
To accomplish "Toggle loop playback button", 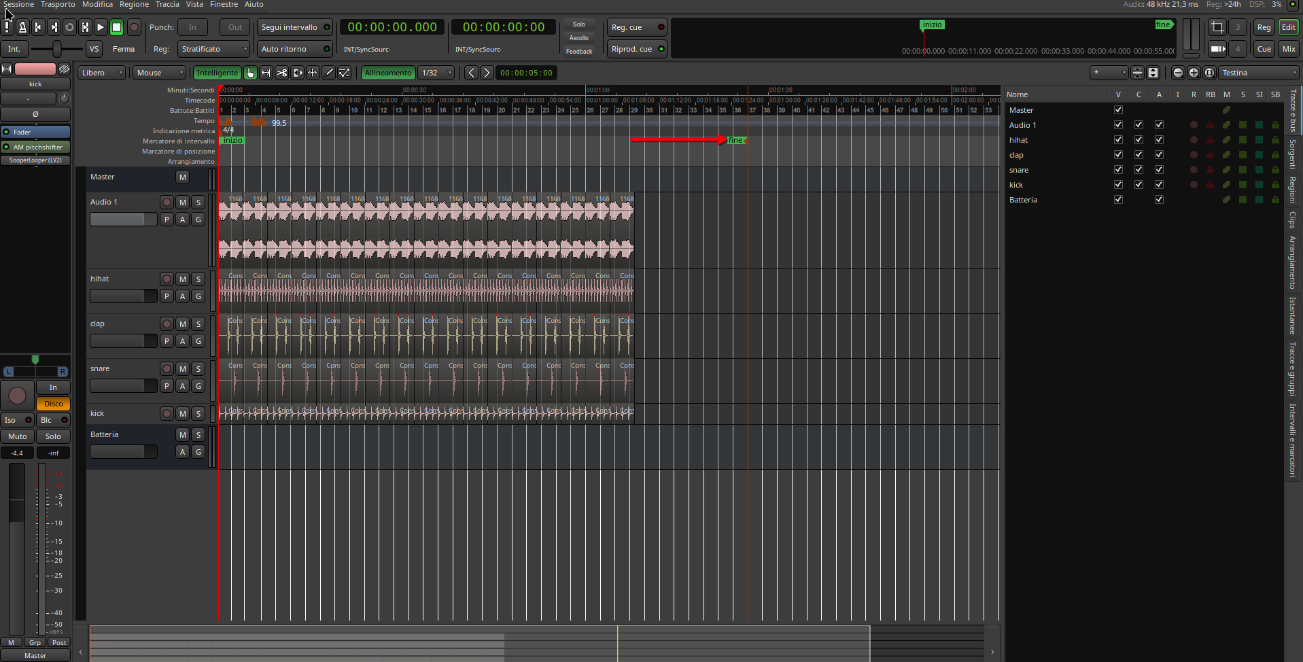I will coord(69,27).
